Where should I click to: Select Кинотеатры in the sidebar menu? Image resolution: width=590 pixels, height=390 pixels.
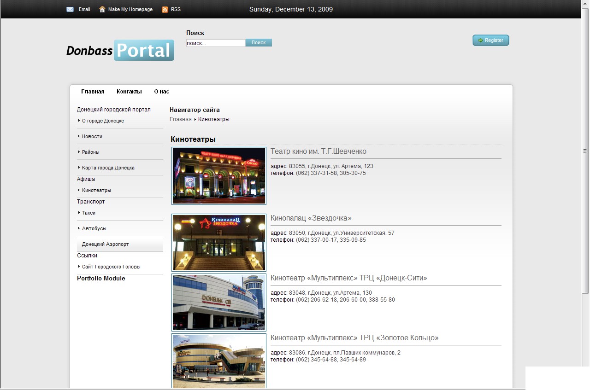click(96, 190)
